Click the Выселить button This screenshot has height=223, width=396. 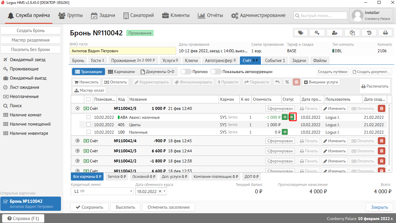(125, 207)
